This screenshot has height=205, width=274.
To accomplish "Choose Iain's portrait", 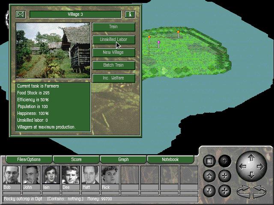I will coord(51,175).
